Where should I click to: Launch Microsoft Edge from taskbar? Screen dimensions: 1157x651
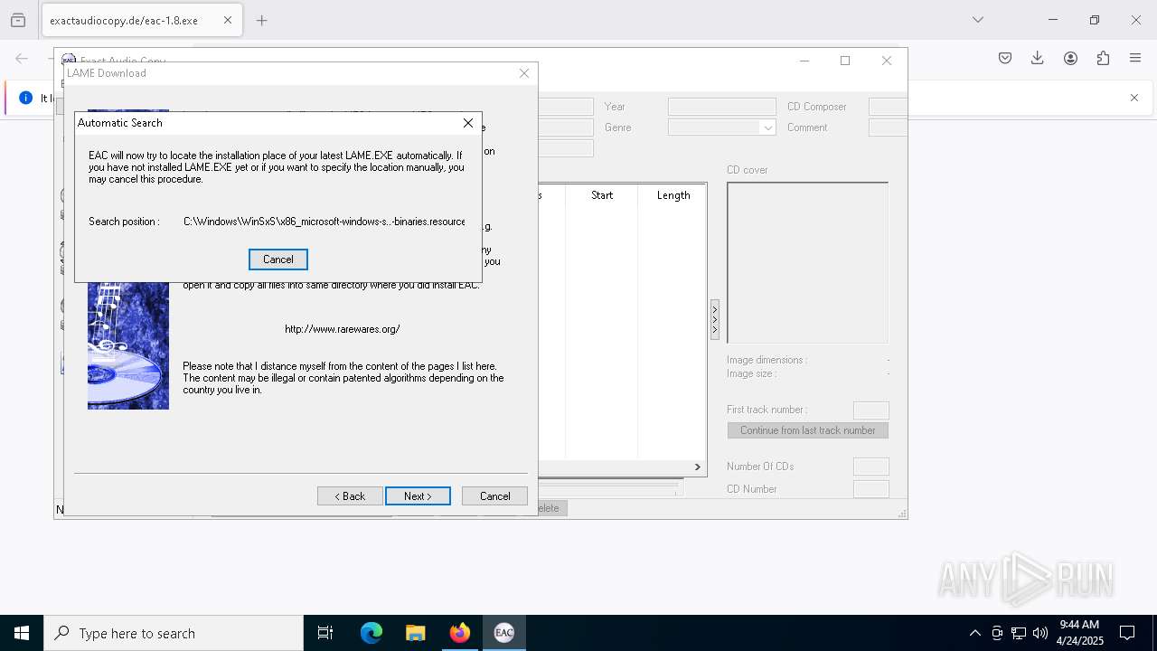coord(372,633)
